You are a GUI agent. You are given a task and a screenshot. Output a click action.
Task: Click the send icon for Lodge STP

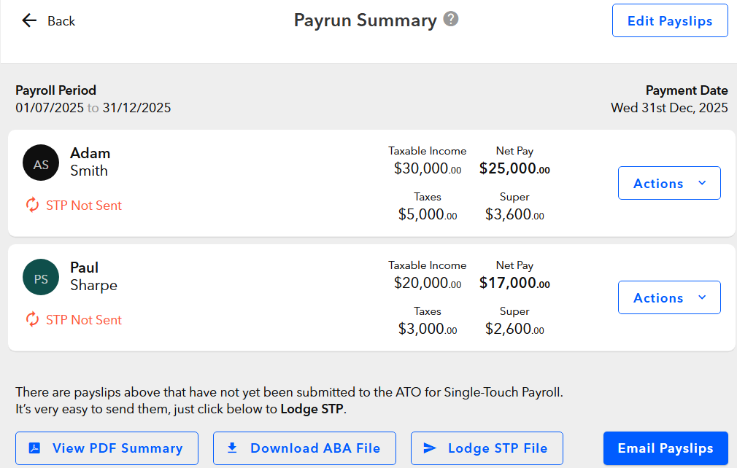[430, 448]
